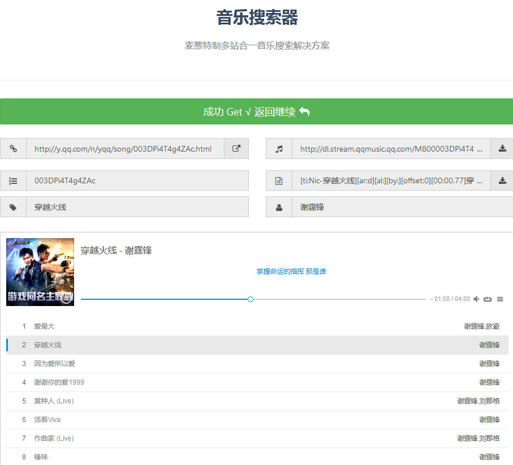The width and height of the screenshot is (513, 465).
Task: Click the playback progress slider handle
Action: (250, 299)
